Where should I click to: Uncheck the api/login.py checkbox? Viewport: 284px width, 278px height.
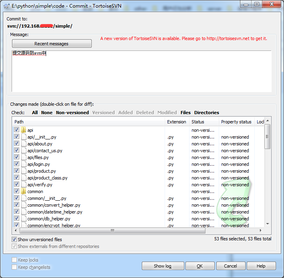click(x=16, y=164)
